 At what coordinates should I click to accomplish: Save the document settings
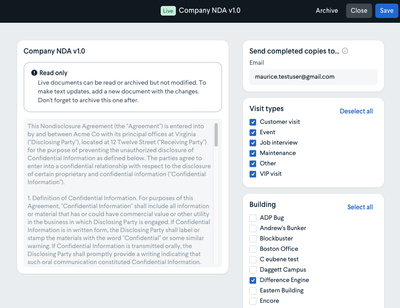click(x=387, y=10)
